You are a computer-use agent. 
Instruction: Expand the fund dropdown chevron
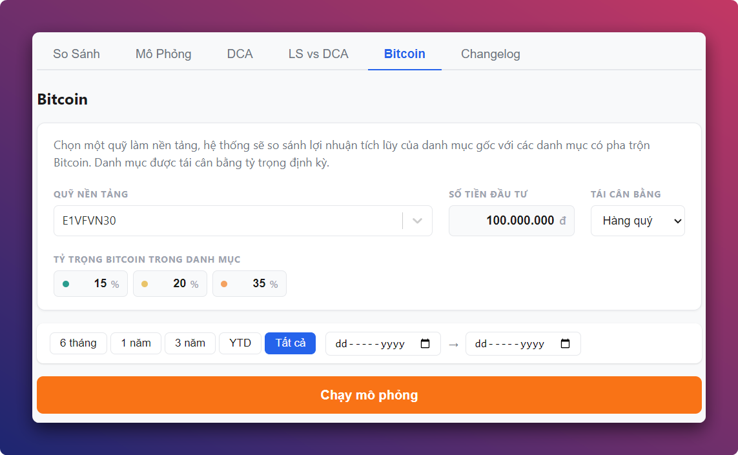pos(417,221)
